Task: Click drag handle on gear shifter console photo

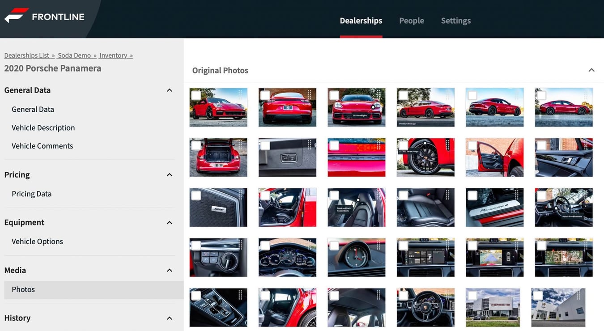Action: pyautogui.click(x=240, y=295)
